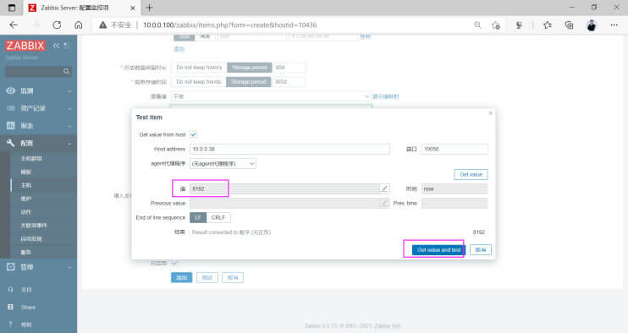Close the Zabbix Server browser tab
The height and width of the screenshot is (333, 628).
pyautogui.click(x=133, y=8)
